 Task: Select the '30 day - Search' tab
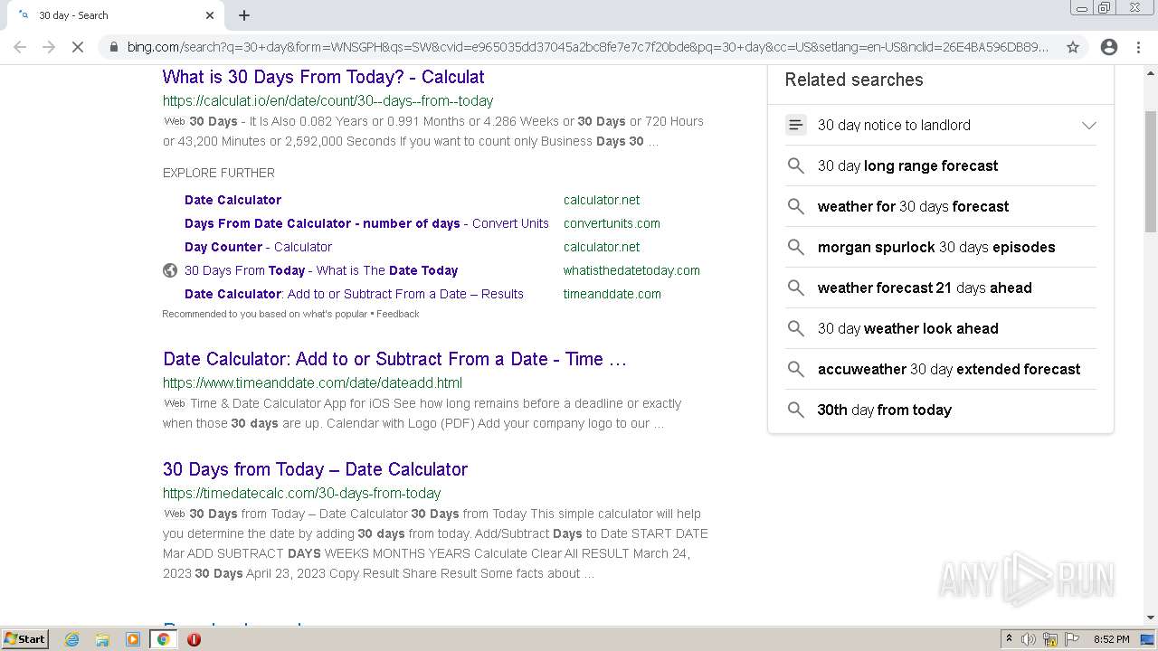116,15
